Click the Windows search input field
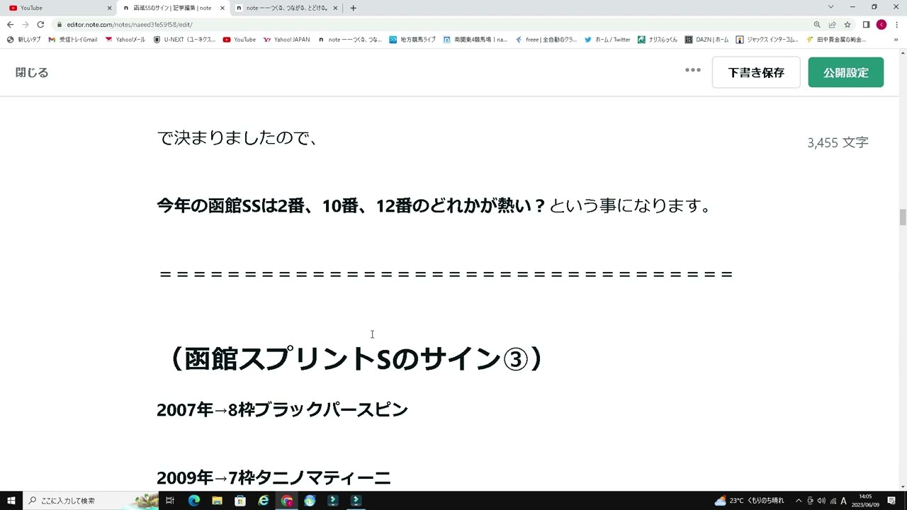Image resolution: width=907 pixels, height=510 pixels. click(x=85, y=500)
